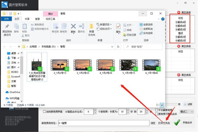Click the Rename icon
198x132 pixels.
(81, 26)
